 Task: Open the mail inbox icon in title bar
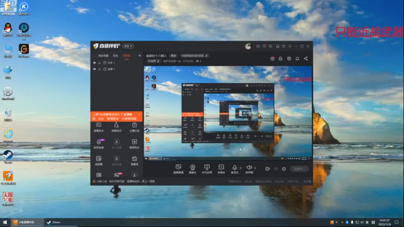(x=264, y=46)
